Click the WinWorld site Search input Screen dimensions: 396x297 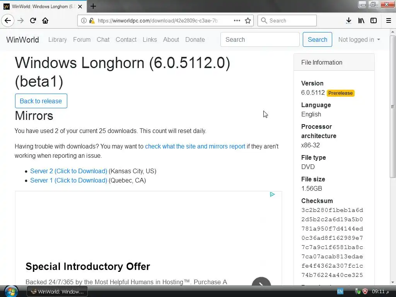point(260,40)
